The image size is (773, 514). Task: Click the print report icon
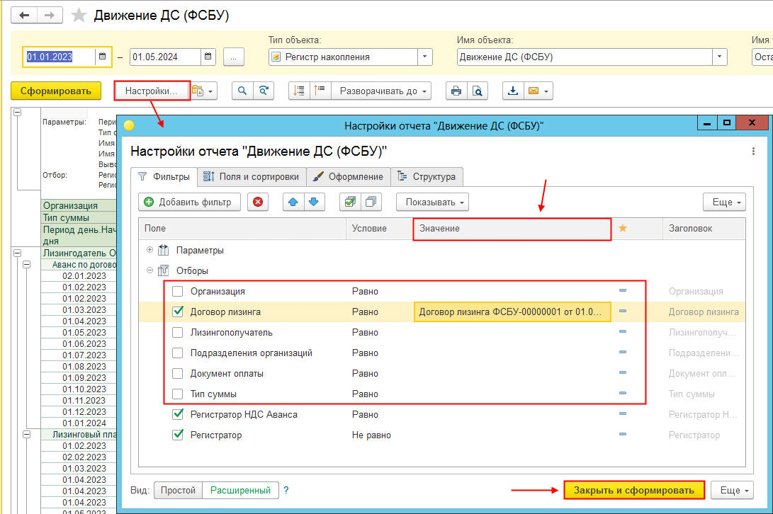456,91
